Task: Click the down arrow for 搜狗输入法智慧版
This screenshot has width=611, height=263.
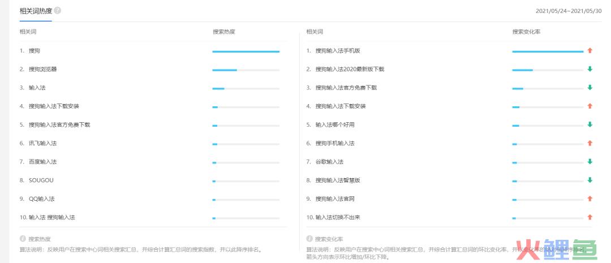Action: pyautogui.click(x=590, y=180)
